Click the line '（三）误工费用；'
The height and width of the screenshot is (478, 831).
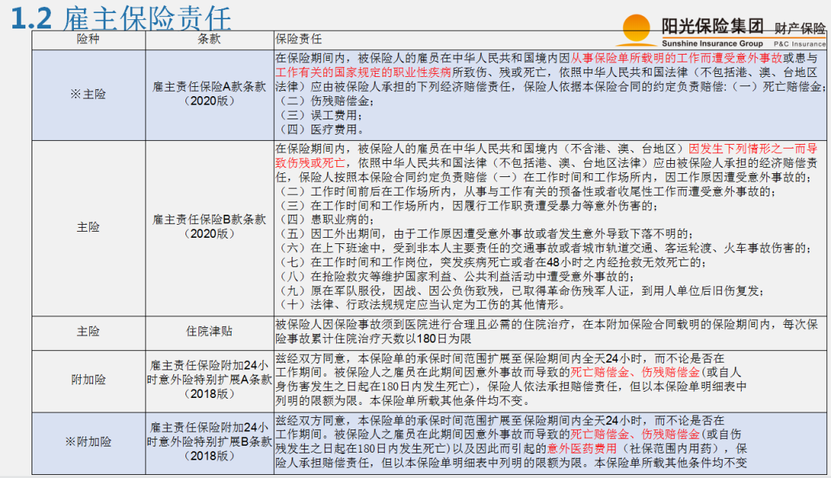(x=319, y=115)
